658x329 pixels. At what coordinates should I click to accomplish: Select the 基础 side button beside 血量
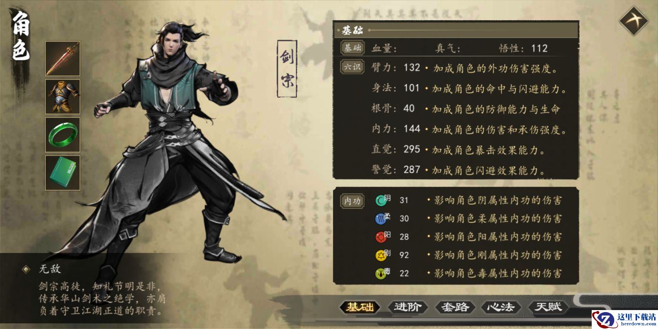coord(352,48)
